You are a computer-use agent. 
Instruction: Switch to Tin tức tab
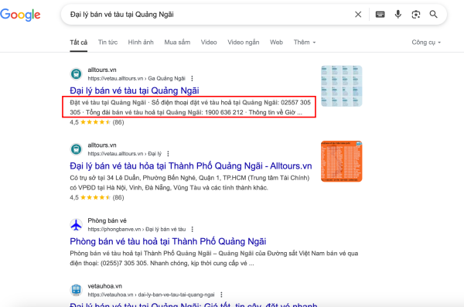click(107, 43)
